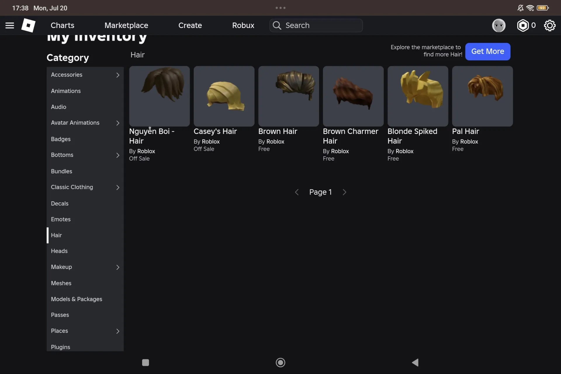
Task: Select the Bundles category
Action: (x=85, y=171)
